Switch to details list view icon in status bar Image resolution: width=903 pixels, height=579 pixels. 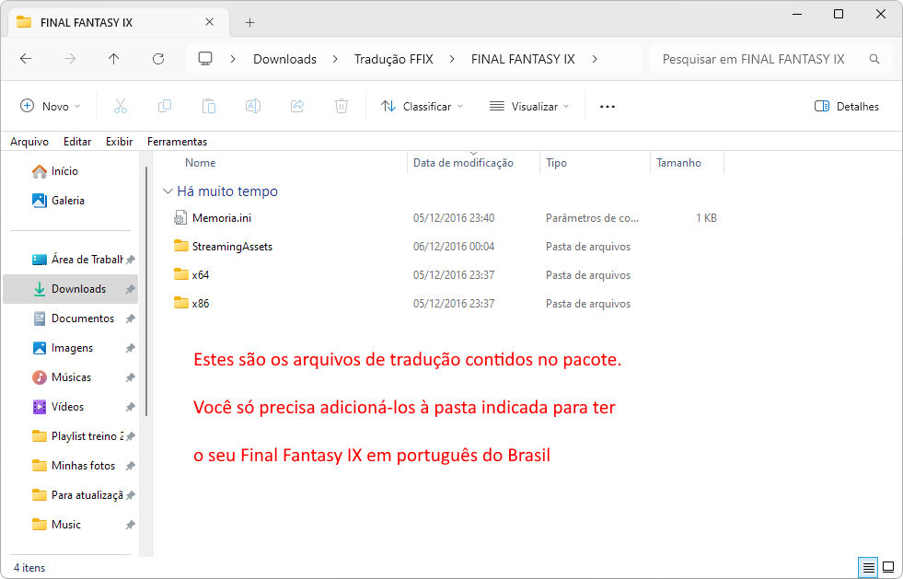868,567
